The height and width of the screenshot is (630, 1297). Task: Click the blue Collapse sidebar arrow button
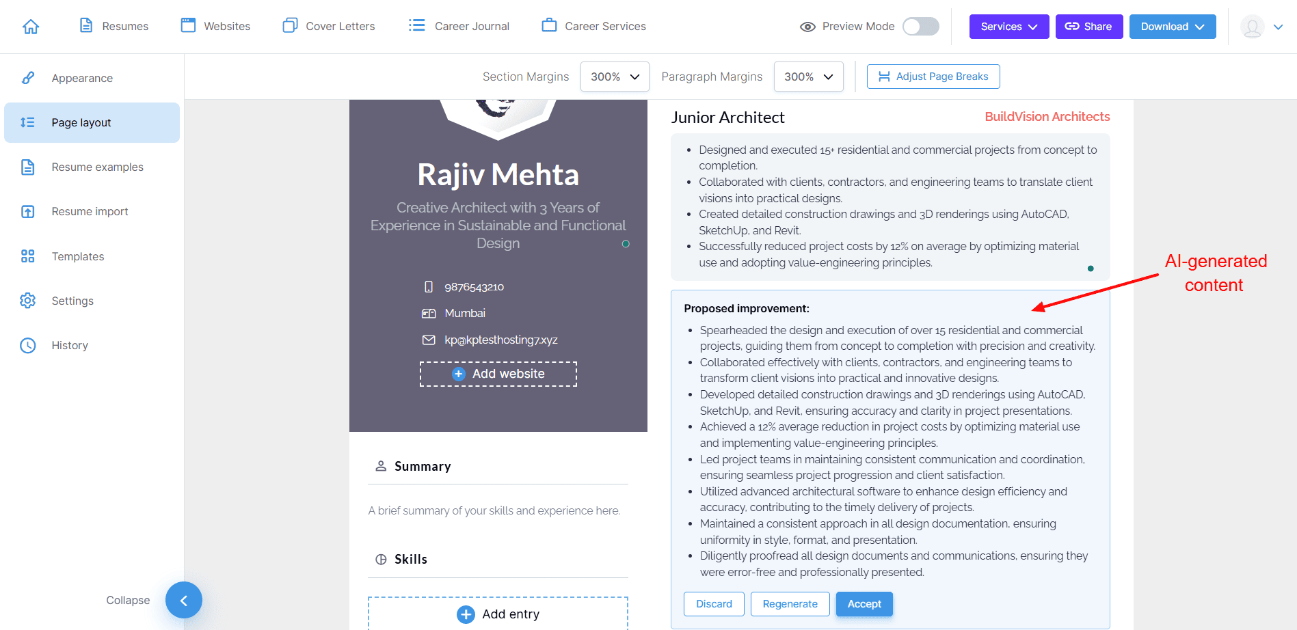(x=183, y=600)
